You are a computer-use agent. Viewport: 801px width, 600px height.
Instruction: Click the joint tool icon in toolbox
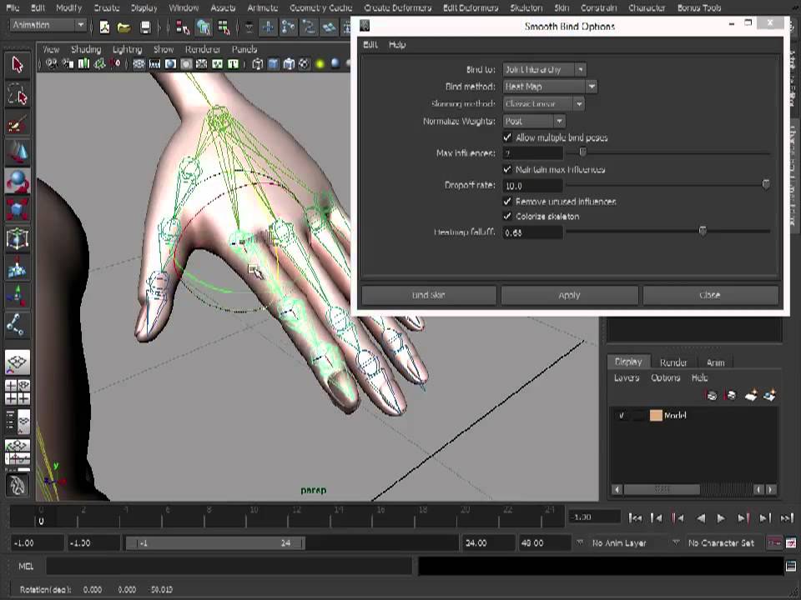point(18,324)
